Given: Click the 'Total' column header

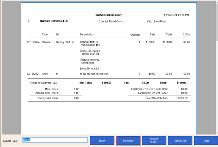Looking at the screenshot, I should 169,34.
